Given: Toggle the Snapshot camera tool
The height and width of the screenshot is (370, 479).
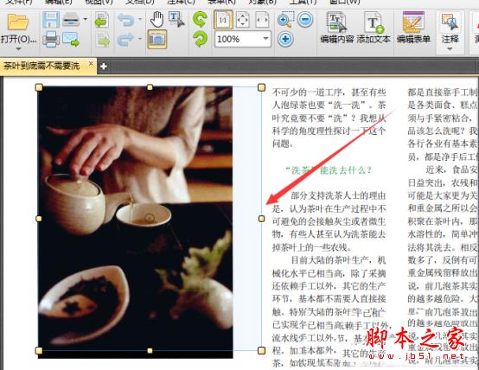Looking at the screenshot, I should click(157, 39).
